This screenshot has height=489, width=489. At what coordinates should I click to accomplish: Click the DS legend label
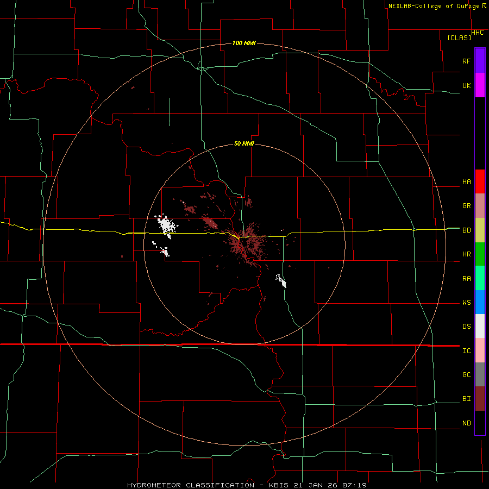466,327
